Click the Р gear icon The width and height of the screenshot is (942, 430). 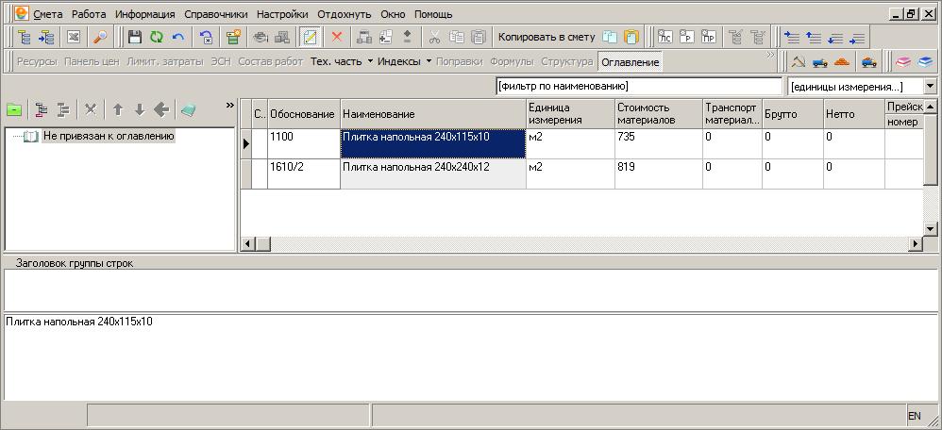click(x=686, y=37)
